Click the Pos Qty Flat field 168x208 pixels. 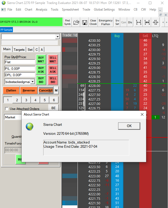(20, 62)
